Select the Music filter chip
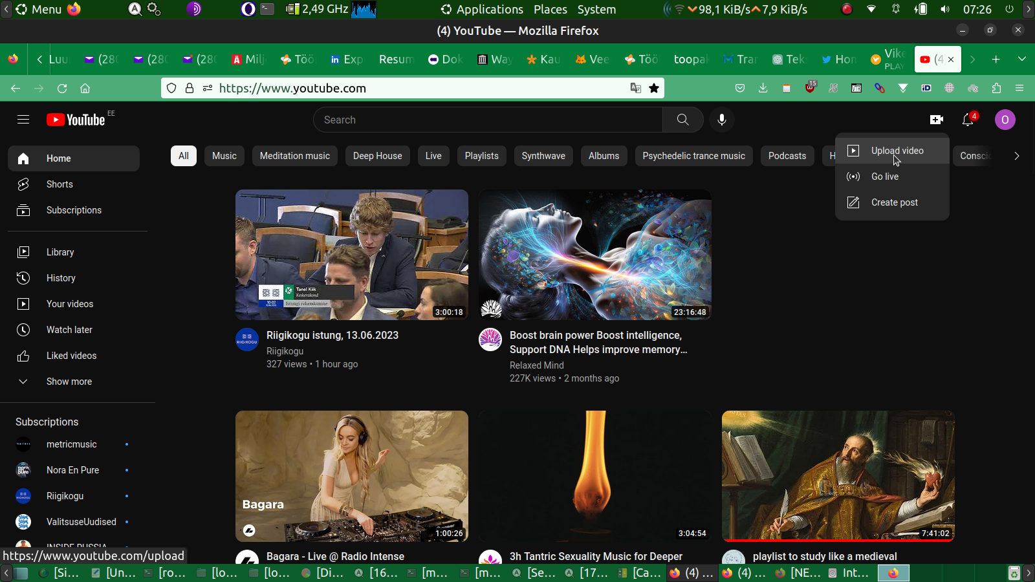Screen dimensions: 1035x582 click(224, 156)
